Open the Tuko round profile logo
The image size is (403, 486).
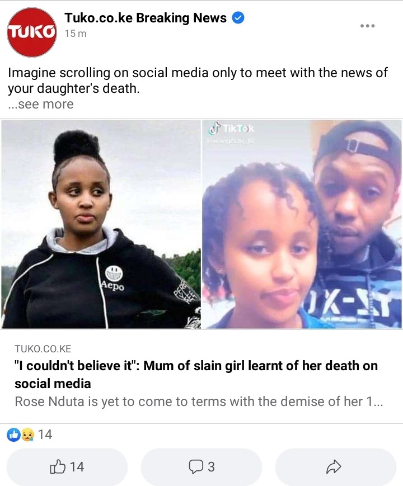pyautogui.click(x=32, y=32)
